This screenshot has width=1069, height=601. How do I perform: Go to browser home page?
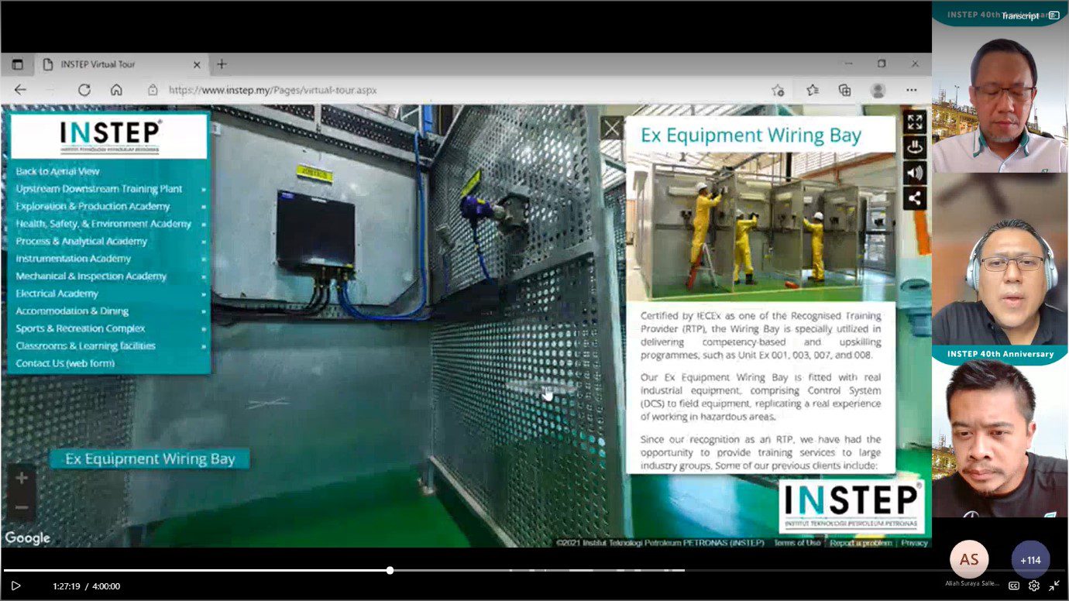(116, 90)
